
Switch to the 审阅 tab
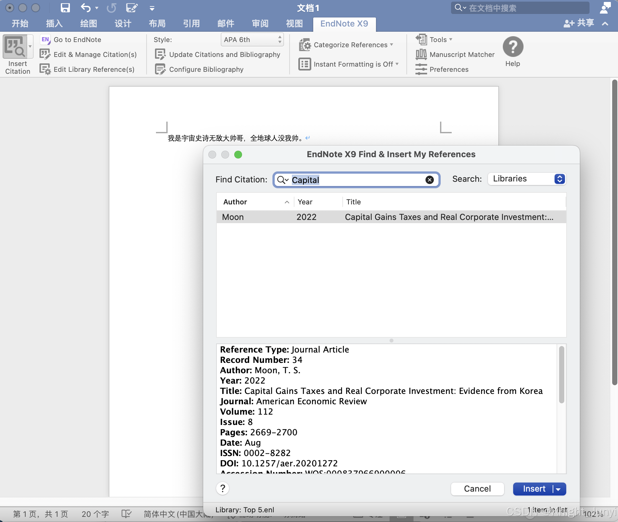pyautogui.click(x=260, y=24)
